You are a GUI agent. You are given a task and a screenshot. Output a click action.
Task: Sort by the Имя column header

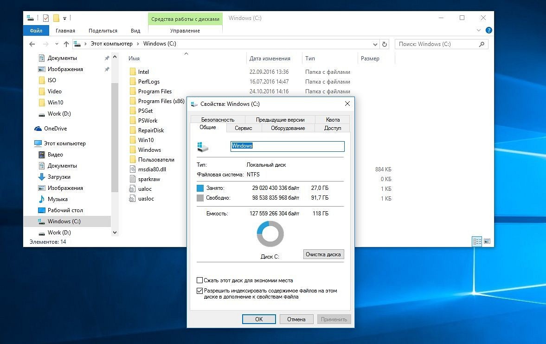134,58
